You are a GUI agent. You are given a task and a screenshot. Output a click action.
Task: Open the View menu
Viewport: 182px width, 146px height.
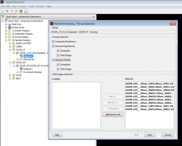pyautogui.click(x=14, y=6)
